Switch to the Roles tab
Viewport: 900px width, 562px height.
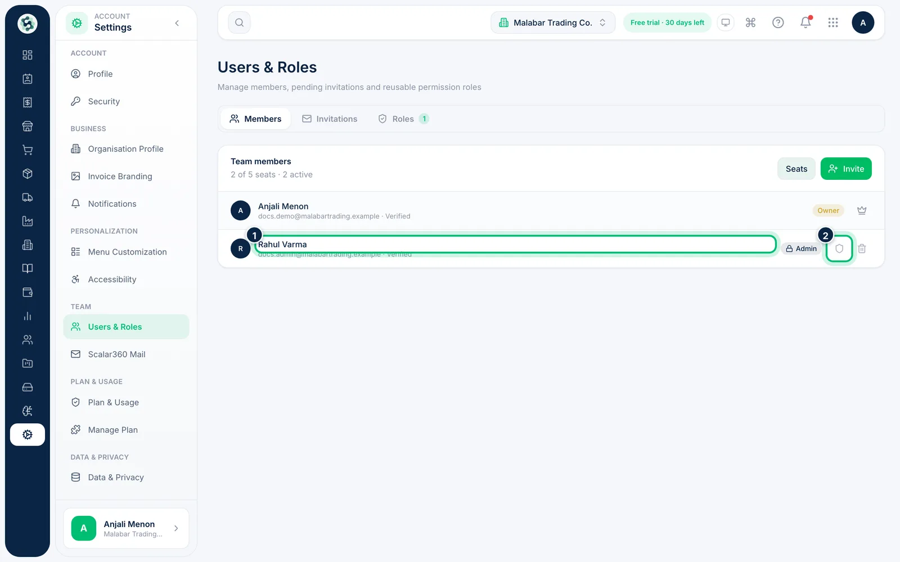403,119
